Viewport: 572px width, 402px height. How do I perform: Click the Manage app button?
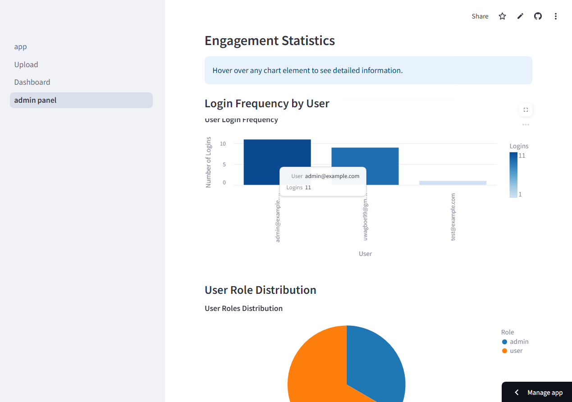545,392
